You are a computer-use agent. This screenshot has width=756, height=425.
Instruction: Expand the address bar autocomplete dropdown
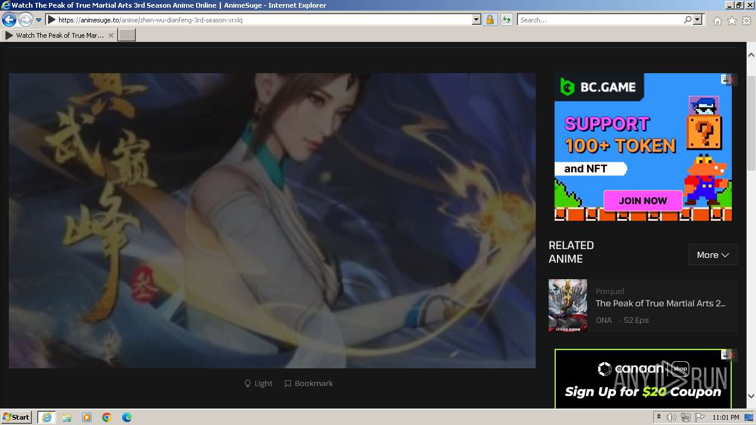tap(477, 20)
